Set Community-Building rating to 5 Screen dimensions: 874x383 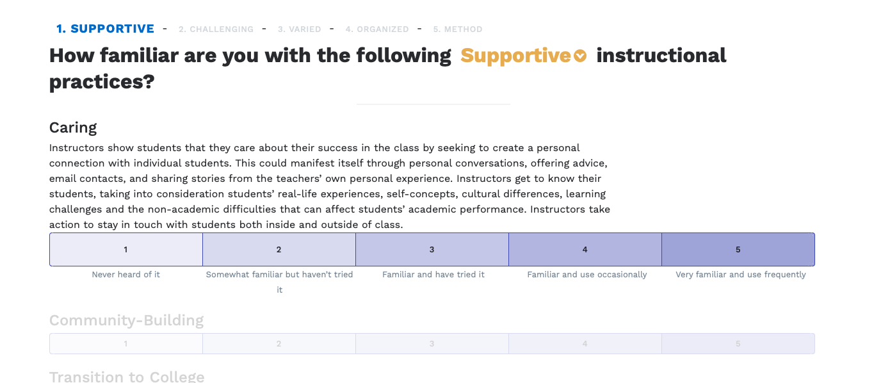pos(738,344)
